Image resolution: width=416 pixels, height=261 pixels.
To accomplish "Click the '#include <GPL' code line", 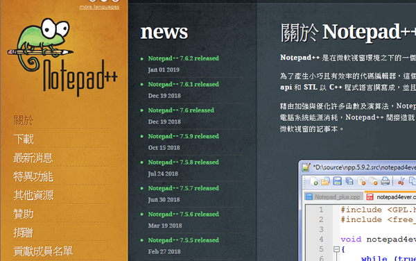I will (x=379, y=210).
